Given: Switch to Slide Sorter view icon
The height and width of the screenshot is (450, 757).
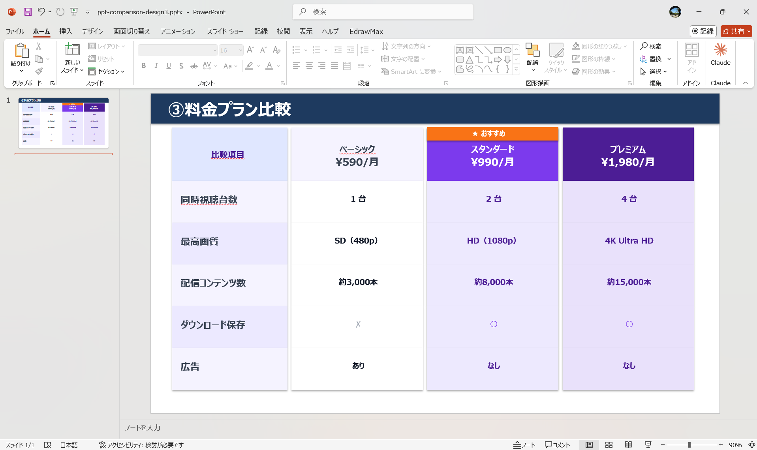Looking at the screenshot, I should click(x=609, y=445).
